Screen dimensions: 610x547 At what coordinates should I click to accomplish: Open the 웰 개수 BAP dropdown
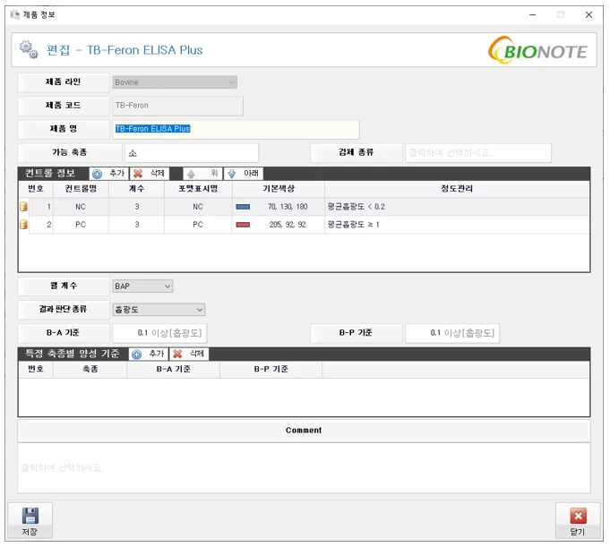(142, 286)
